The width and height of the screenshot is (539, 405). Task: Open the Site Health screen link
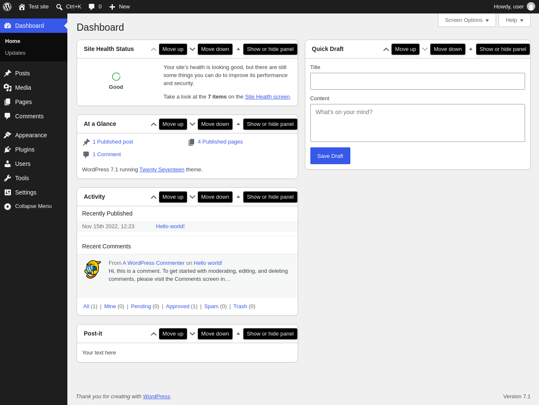pyautogui.click(x=267, y=97)
